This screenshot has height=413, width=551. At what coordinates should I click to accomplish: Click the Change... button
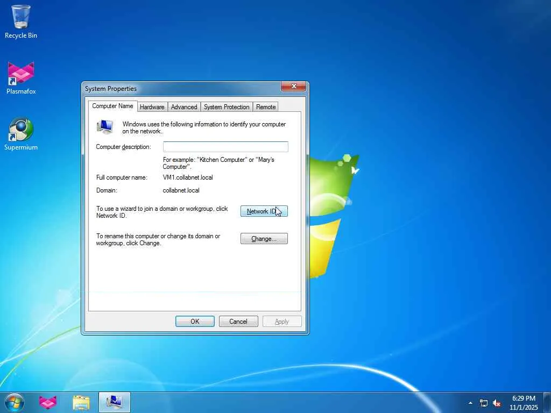coord(264,238)
